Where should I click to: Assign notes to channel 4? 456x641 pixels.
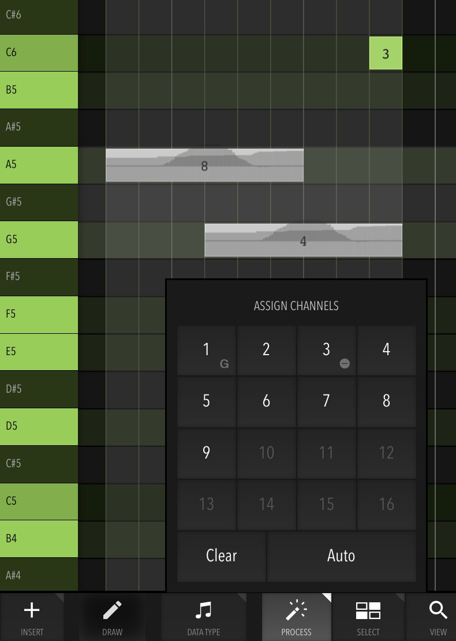387,351
